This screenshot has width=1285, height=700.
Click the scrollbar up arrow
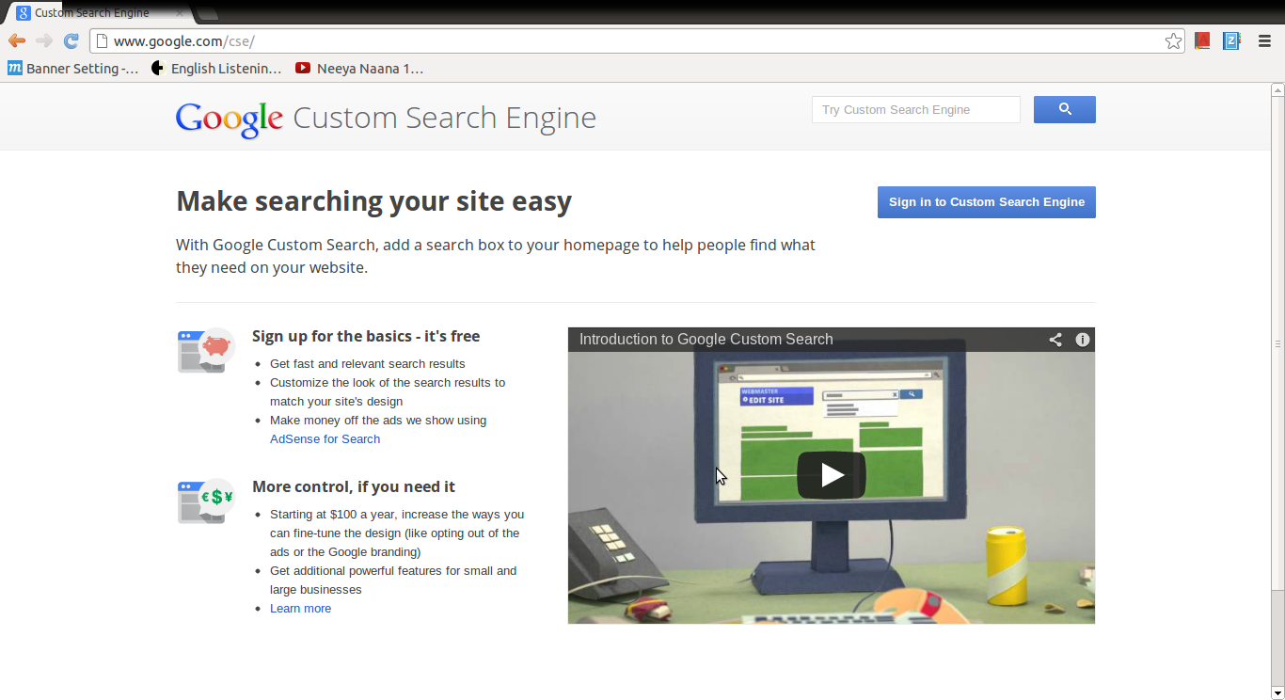pos(1277,89)
